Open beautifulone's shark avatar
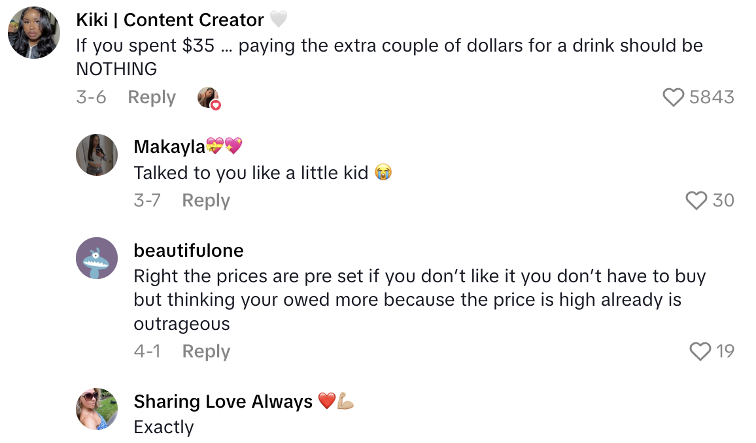This screenshot has height=443, width=756. 97,258
